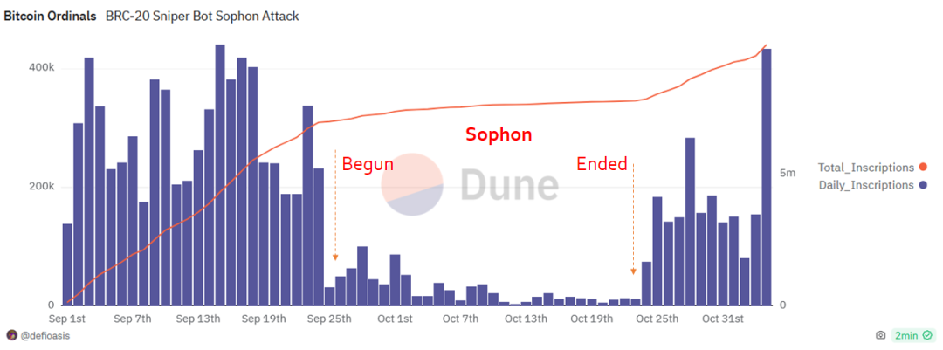Open the defioasis avatar picture
The image size is (943, 350).
click(12, 335)
